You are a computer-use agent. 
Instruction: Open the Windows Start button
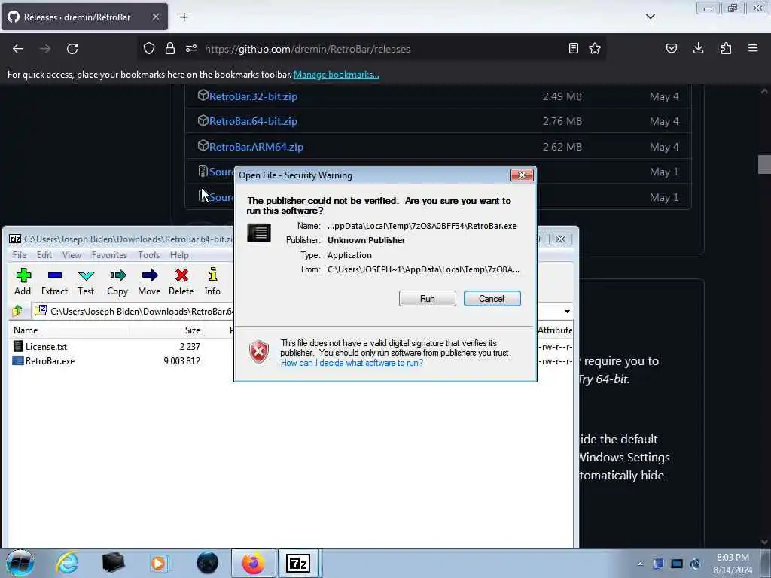click(x=20, y=563)
